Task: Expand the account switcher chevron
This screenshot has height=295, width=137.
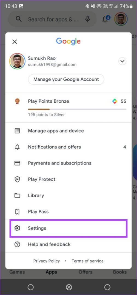Action: [x=122, y=61]
